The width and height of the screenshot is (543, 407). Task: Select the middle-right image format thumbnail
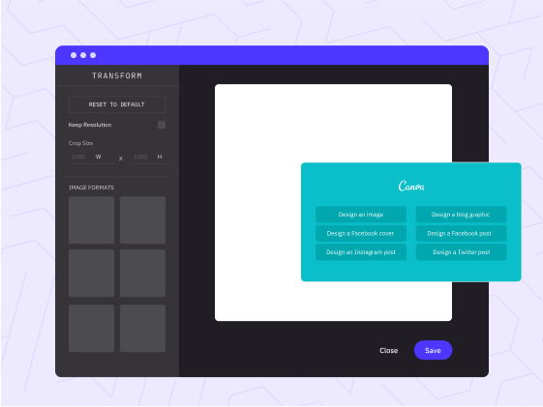coord(142,274)
